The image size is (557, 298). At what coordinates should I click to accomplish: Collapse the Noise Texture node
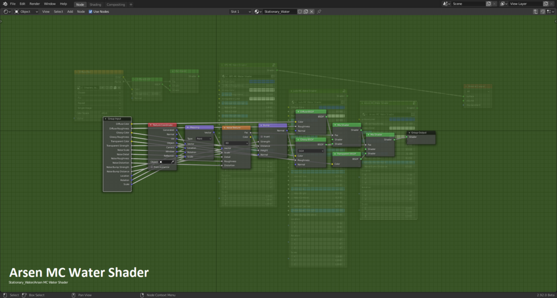pos(224,127)
